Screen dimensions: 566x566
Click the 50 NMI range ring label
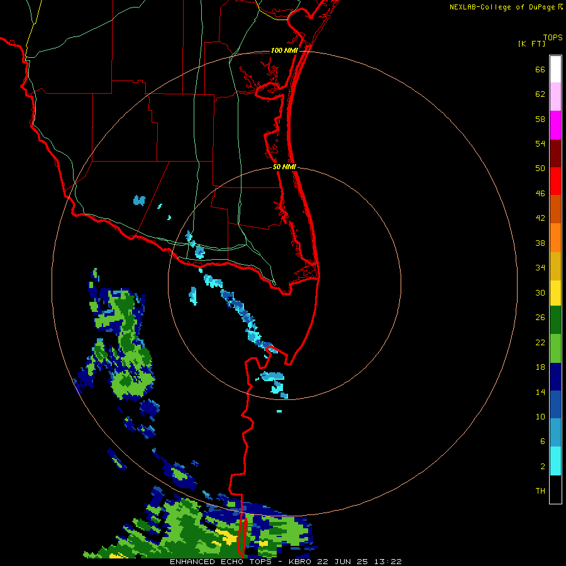[284, 167]
